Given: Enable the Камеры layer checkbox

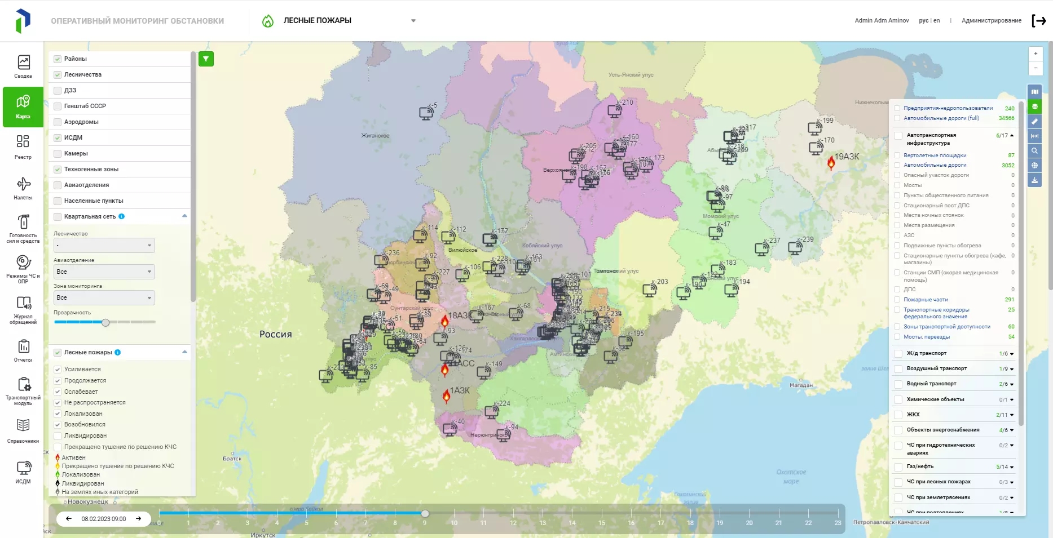Looking at the screenshot, I should (x=58, y=154).
